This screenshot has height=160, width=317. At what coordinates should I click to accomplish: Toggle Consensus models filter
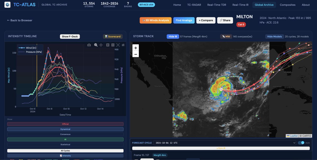point(65,134)
